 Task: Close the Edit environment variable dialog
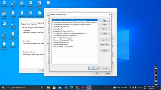click(x=110, y=14)
